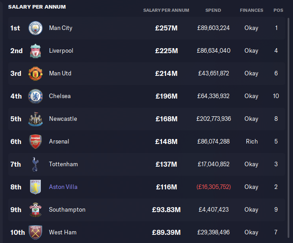The image size is (293, 243).
Task: Open the Southampton team name link
Action: point(67,210)
